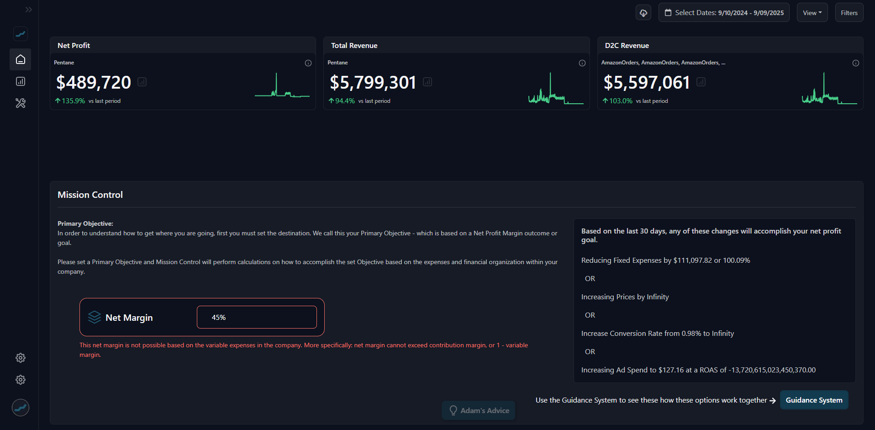The width and height of the screenshot is (875, 430).
Task: Select the Home icon in the sidebar
Action: pyautogui.click(x=20, y=59)
